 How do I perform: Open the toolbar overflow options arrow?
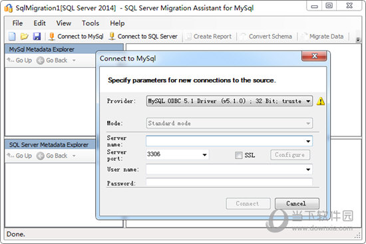tap(358, 39)
